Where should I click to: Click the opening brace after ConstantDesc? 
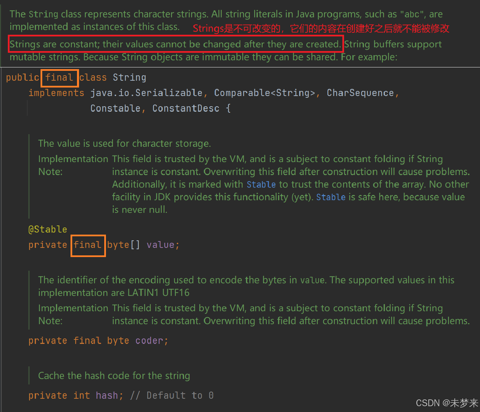228,108
